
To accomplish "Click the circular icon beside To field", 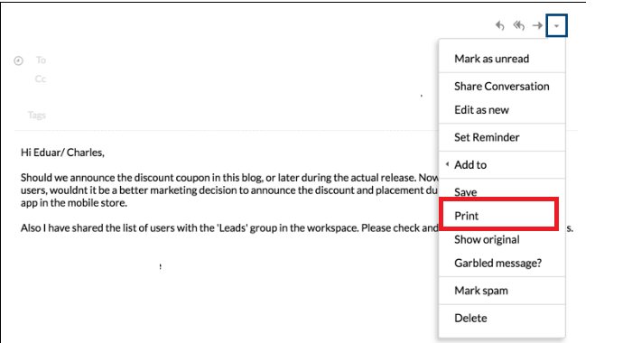I will [19, 60].
